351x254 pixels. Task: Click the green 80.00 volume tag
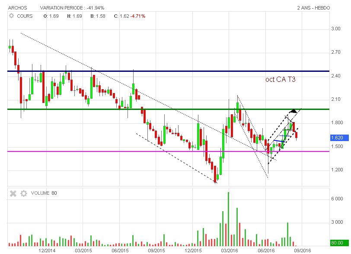point(339,243)
